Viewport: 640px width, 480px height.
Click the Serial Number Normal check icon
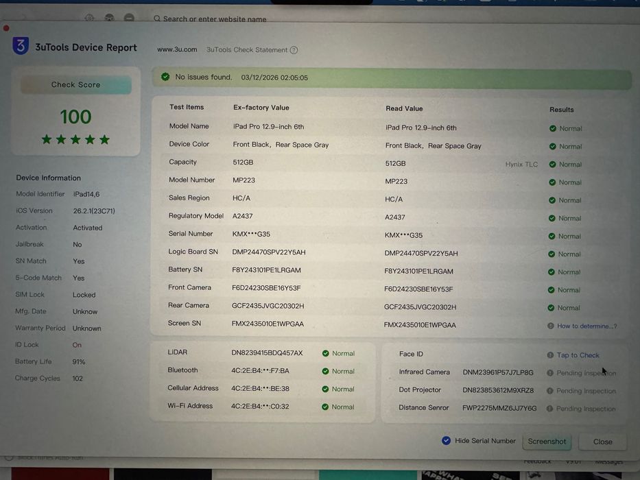coord(552,237)
